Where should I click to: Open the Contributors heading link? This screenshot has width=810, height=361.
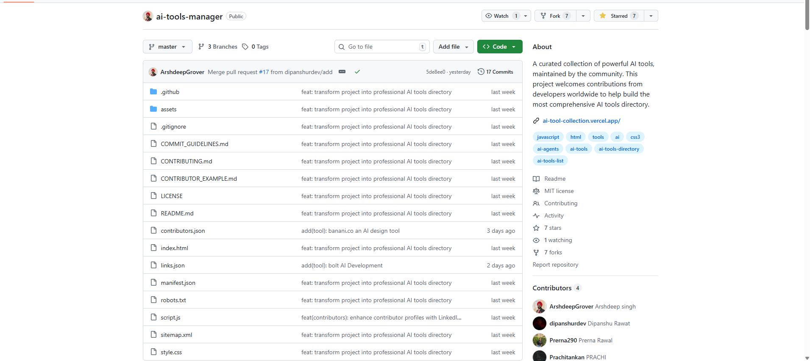click(x=557, y=288)
